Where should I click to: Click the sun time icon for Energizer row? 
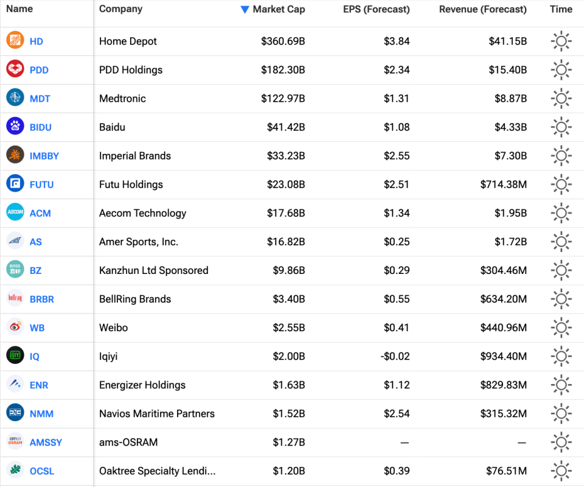coord(561,384)
